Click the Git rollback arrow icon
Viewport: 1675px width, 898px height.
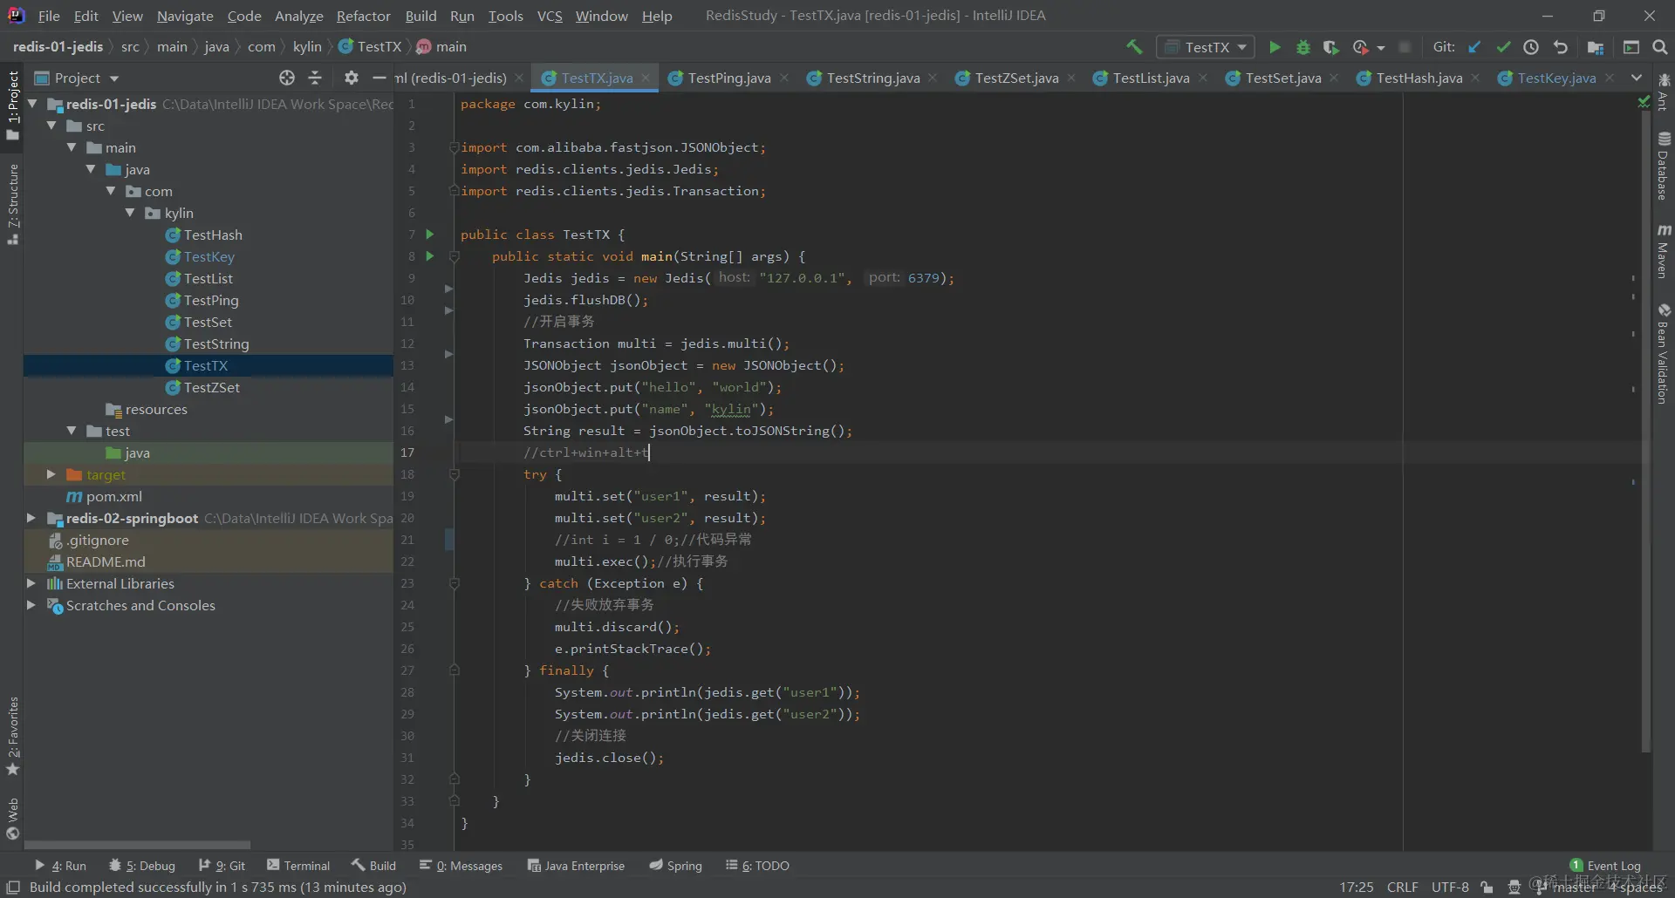coord(1561,47)
